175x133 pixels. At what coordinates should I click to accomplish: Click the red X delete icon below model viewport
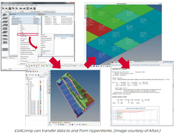click(x=65, y=123)
